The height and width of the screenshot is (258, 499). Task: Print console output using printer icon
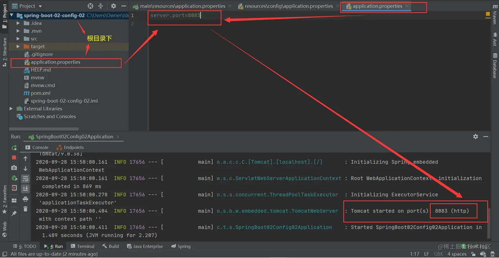[x=25, y=199]
